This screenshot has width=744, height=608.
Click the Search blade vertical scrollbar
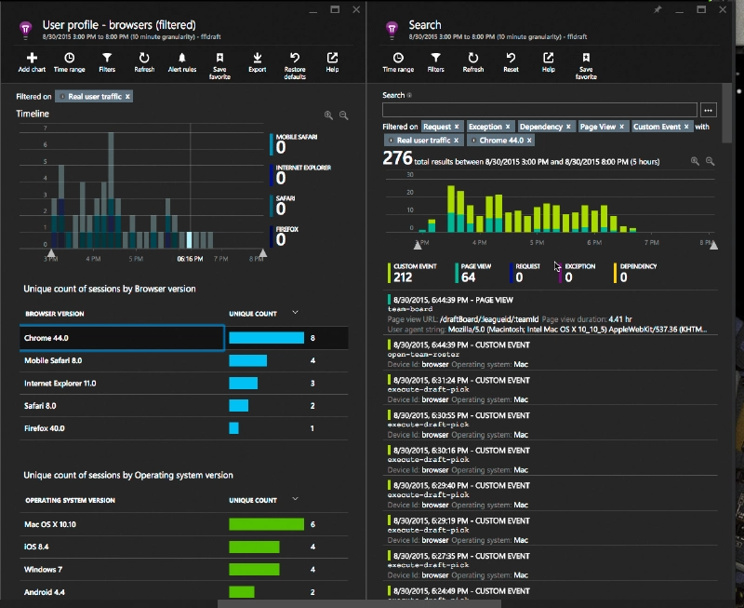(726, 113)
